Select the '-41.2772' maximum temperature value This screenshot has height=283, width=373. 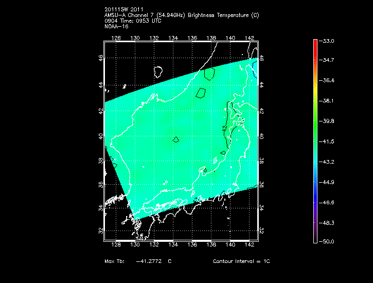[149, 261]
